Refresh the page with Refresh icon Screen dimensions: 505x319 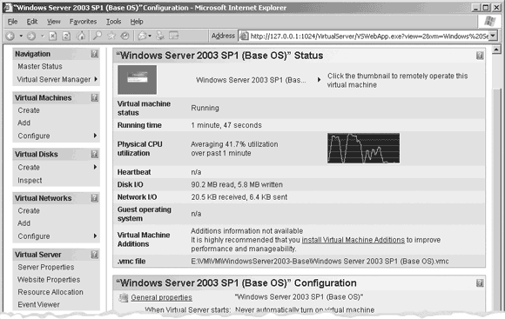coord(67,36)
